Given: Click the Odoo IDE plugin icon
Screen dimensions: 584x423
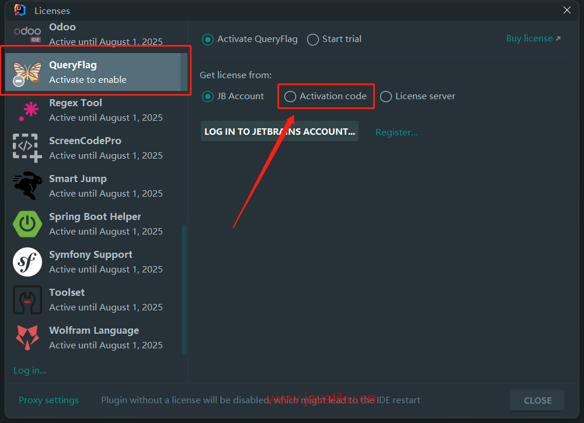Looking at the screenshot, I should [27, 34].
